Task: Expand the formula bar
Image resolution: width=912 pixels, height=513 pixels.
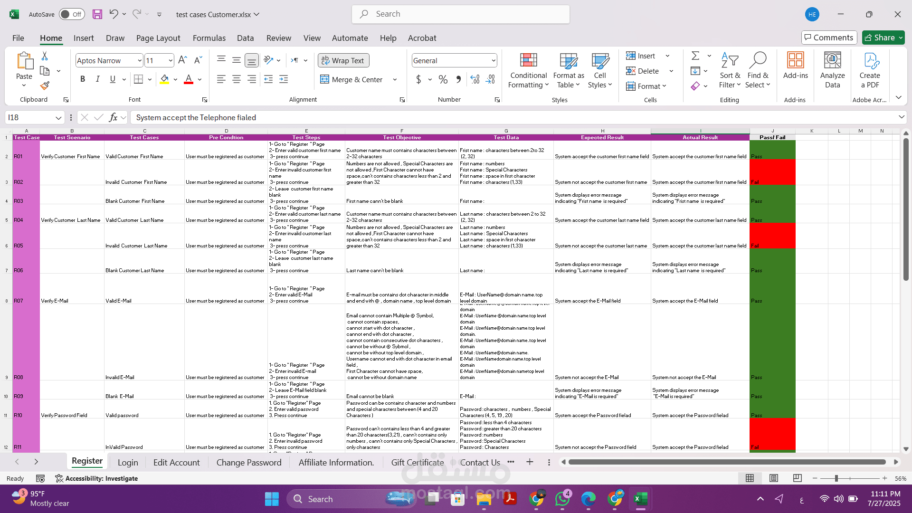Action: (x=901, y=117)
